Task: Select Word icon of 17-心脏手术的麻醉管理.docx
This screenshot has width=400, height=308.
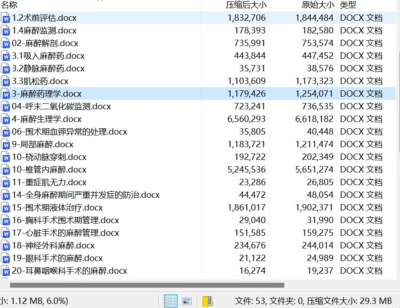Action: (5, 233)
